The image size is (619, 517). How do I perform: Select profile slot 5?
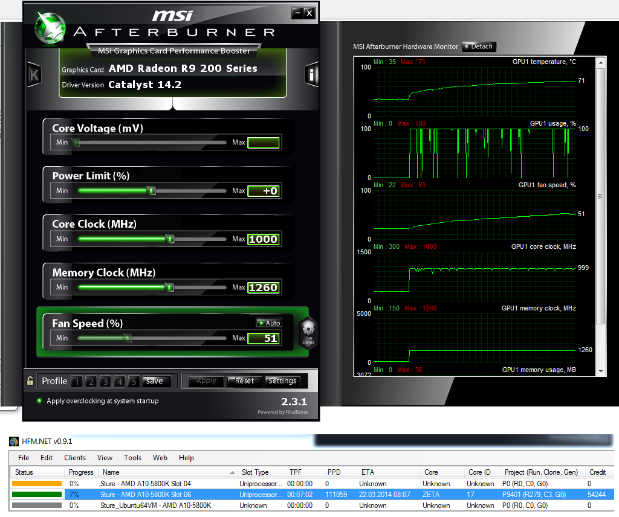point(134,381)
